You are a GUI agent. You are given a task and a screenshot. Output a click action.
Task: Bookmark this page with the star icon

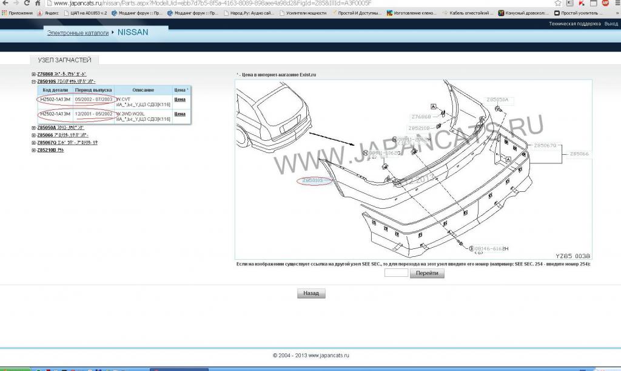[558, 3]
